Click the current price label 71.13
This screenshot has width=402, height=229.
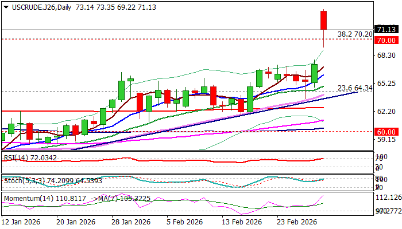(385, 29)
